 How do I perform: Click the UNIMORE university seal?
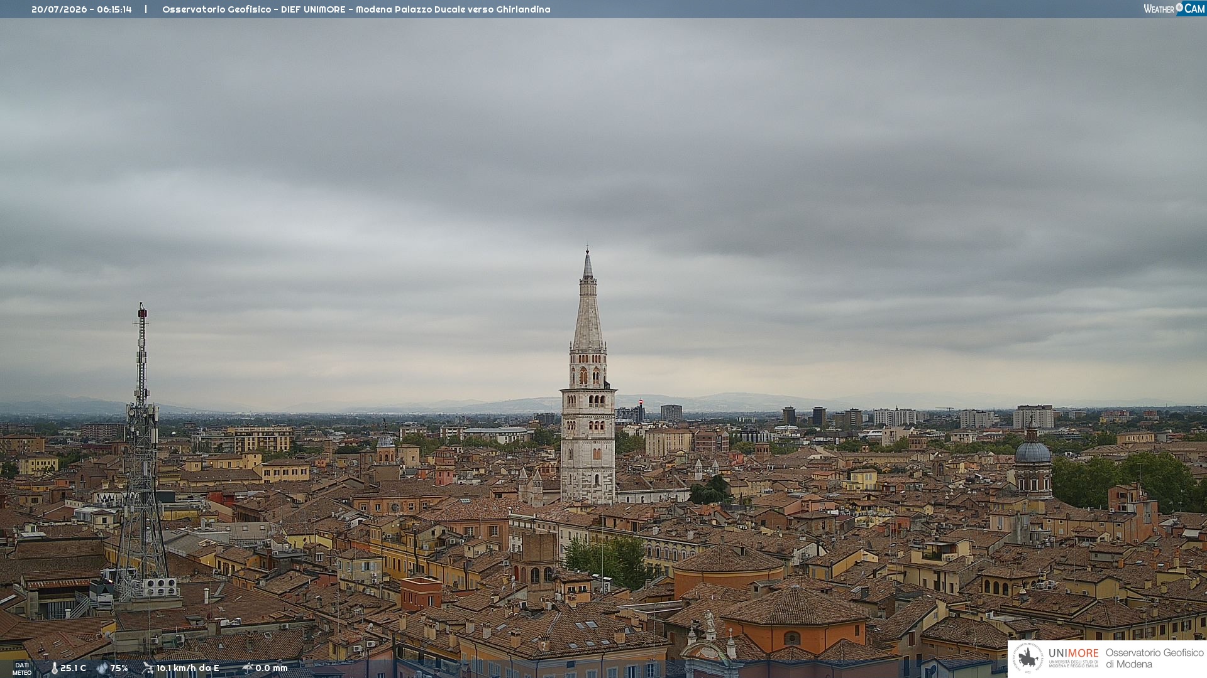click(1028, 658)
